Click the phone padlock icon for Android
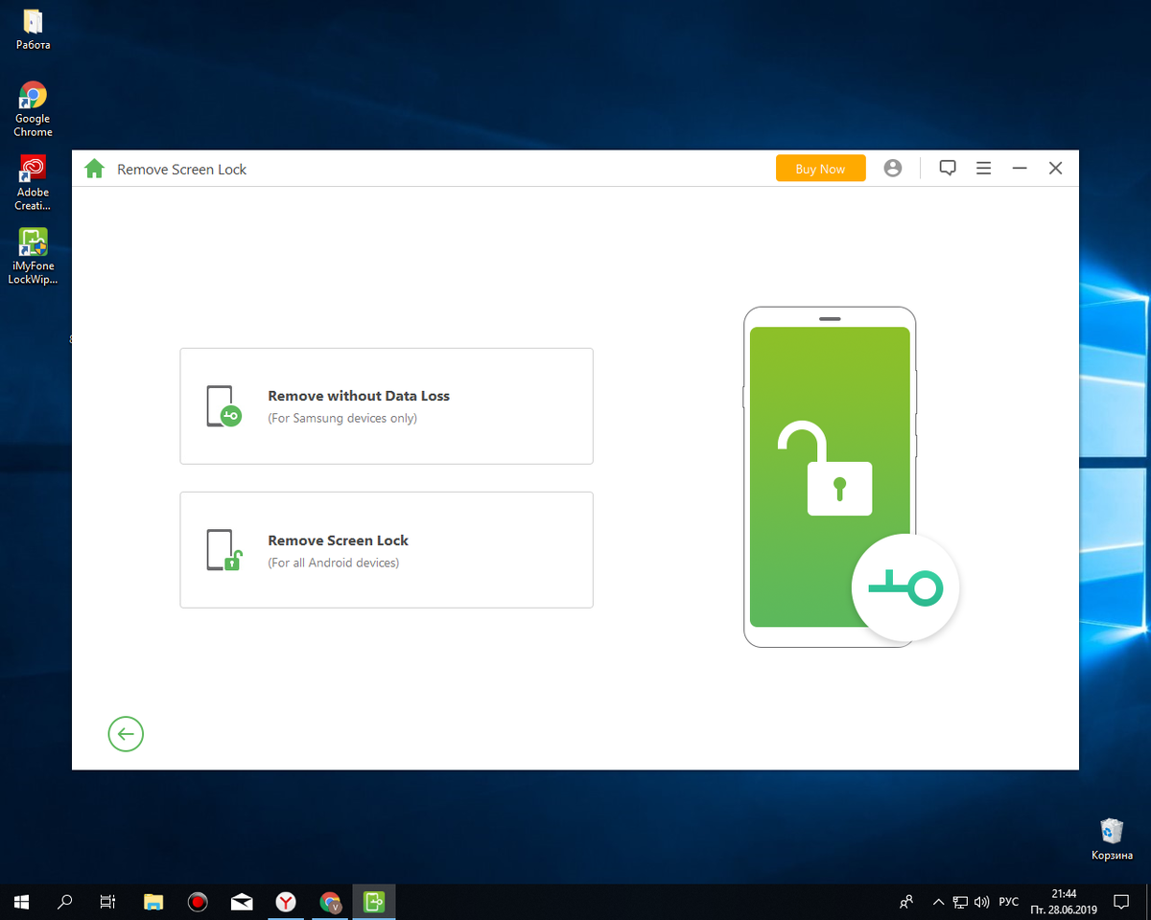 pyautogui.click(x=223, y=550)
